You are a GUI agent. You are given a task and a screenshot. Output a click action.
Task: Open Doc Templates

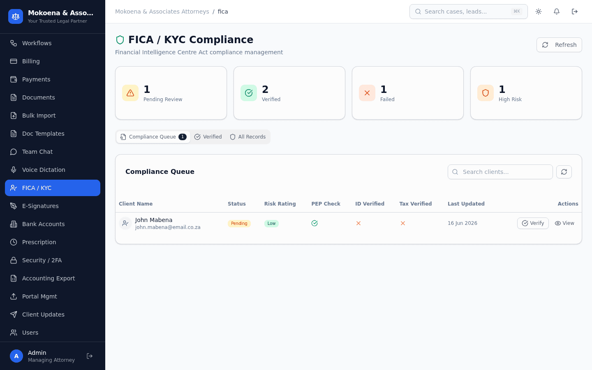tap(53, 134)
